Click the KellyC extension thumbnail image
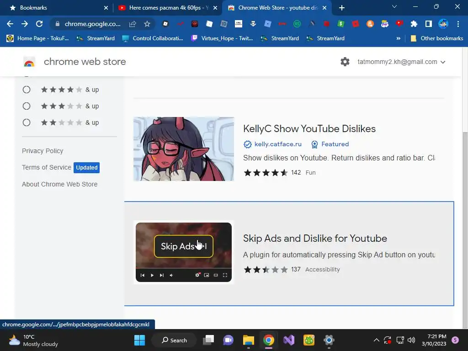The height and width of the screenshot is (351, 468). pyautogui.click(x=184, y=149)
